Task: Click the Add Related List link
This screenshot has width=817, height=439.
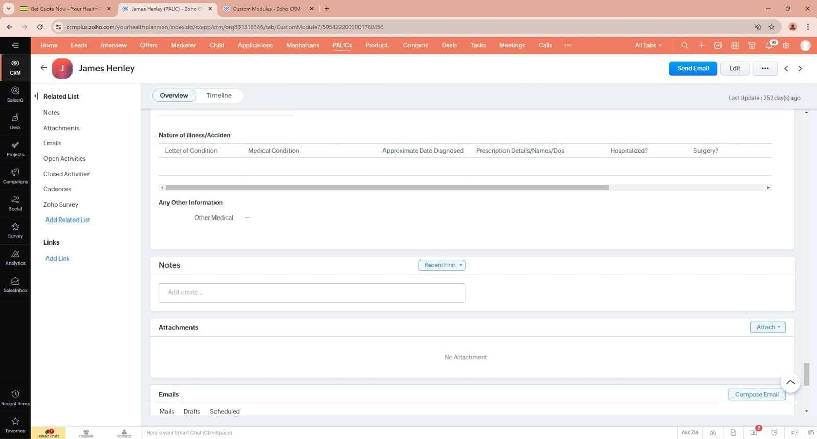Action: pyautogui.click(x=68, y=220)
